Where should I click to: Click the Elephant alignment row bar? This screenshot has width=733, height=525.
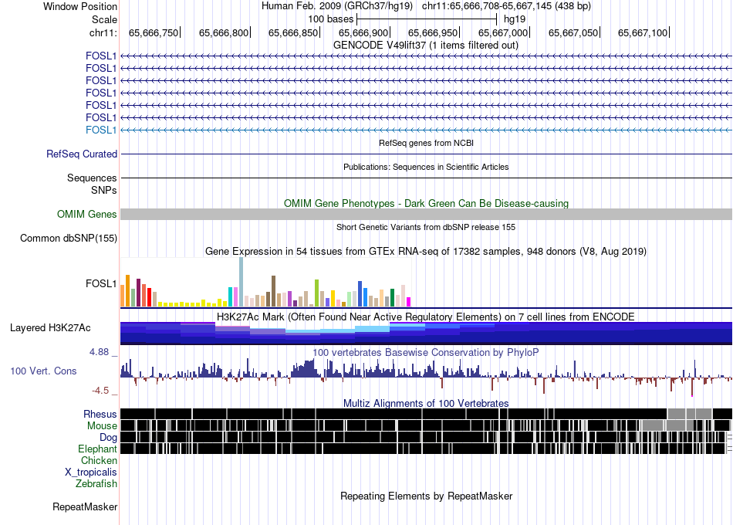(427, 449)
